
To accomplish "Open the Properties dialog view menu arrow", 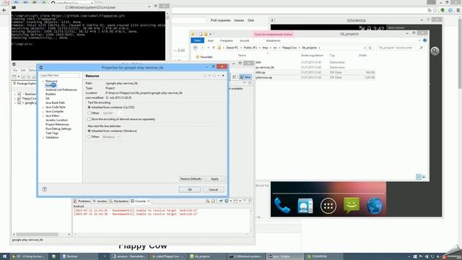I will click(x=223, y=76).
